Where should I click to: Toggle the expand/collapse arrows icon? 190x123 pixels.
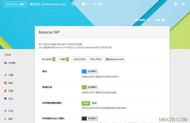[148, 20]
